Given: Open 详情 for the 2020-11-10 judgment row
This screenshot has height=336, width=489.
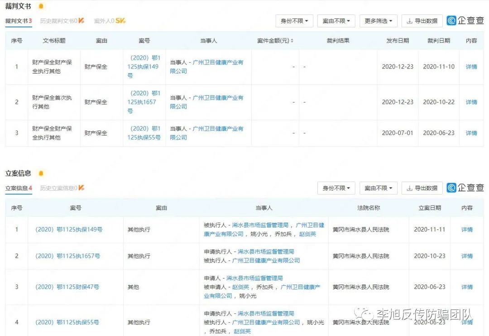Looking at the screenshot, I should 471,67.
